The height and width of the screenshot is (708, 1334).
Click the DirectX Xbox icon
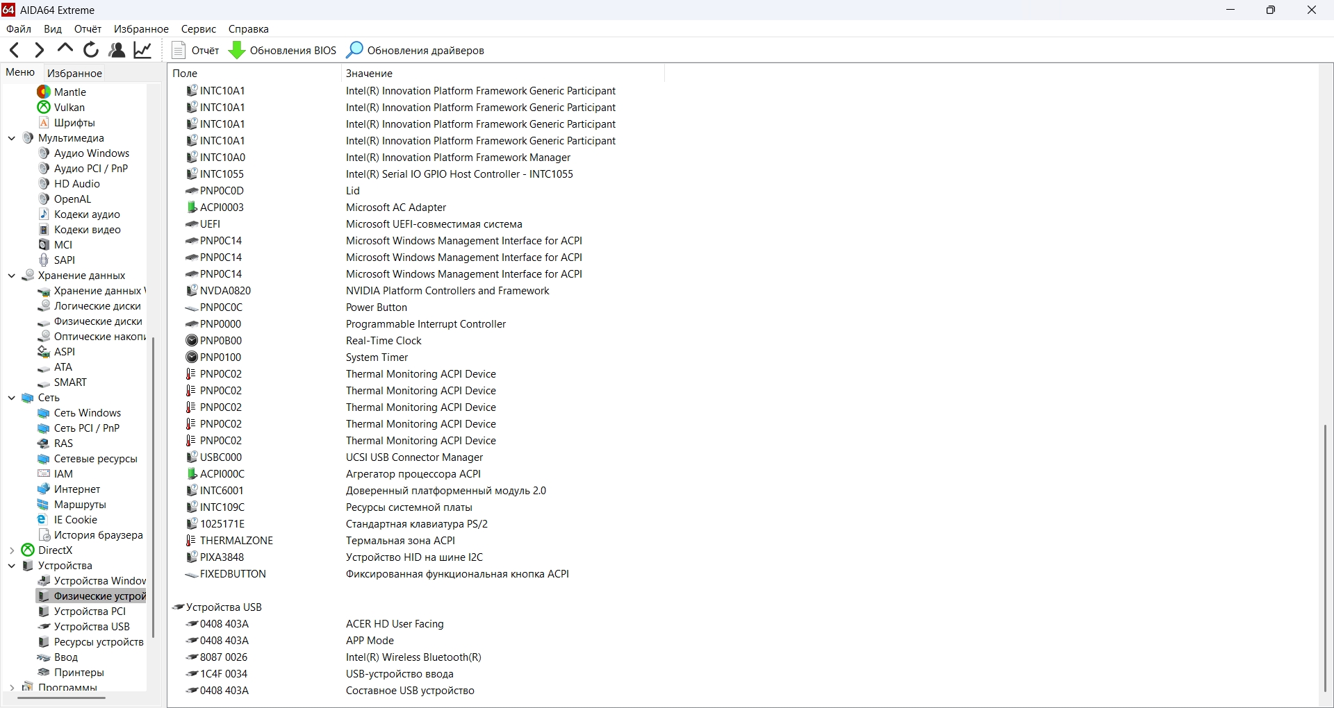click(x=28, y=550)
